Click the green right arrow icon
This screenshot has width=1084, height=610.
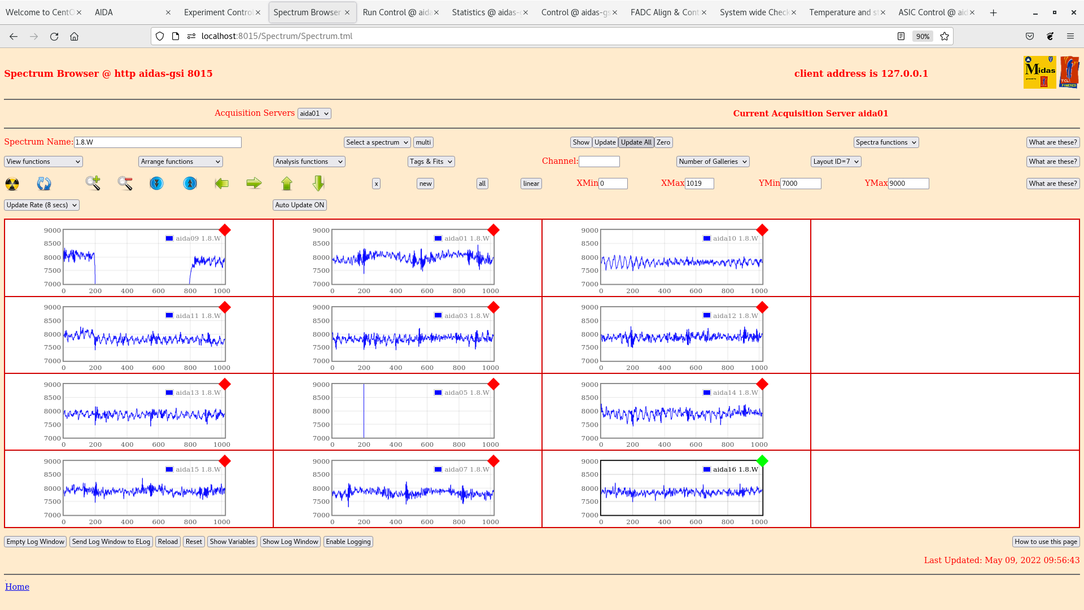tap(254, 183)
